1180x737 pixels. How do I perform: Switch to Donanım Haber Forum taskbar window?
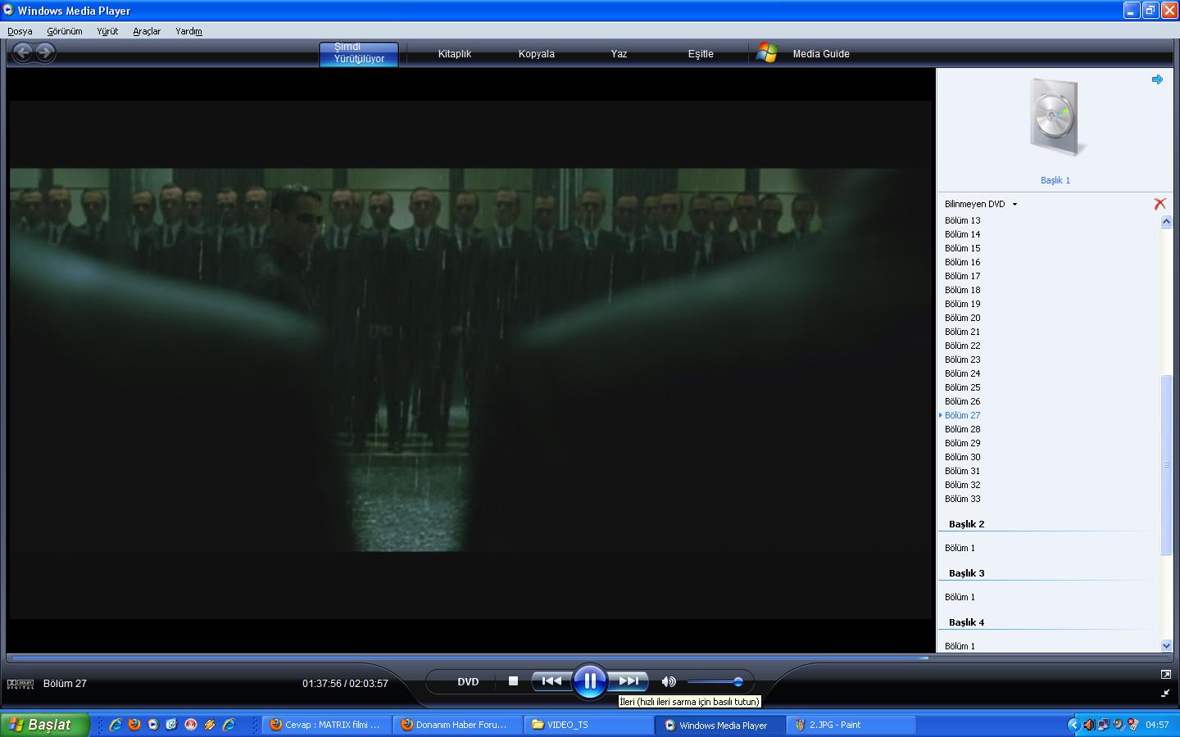(x=457, y=725)
